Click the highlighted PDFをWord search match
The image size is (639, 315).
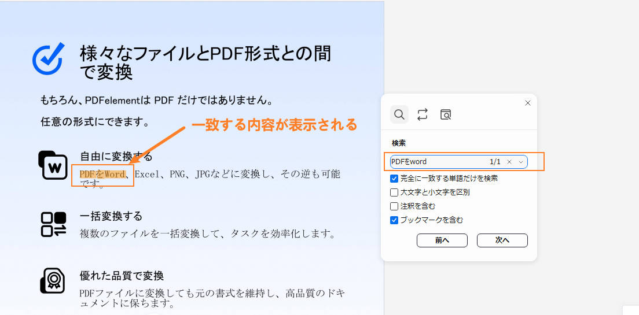[x=102, y=174]
